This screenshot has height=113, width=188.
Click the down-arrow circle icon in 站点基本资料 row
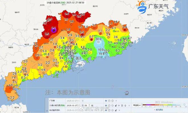pos(113,110)
